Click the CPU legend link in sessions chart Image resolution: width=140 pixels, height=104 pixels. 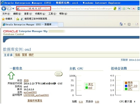(x=130, y=89)
